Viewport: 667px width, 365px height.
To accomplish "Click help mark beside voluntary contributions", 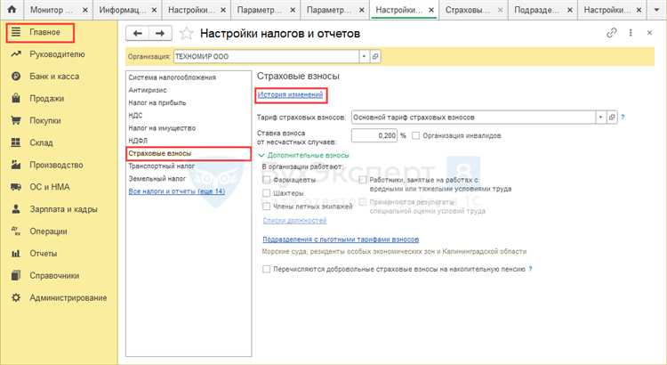I will 530,269.
